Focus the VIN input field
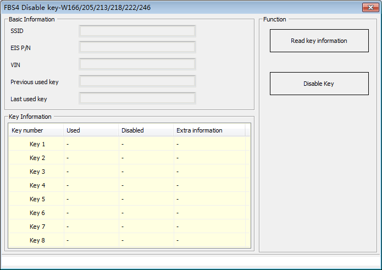Screen dimensions: 382x270 pyautogui.click(x=137, y=65)
